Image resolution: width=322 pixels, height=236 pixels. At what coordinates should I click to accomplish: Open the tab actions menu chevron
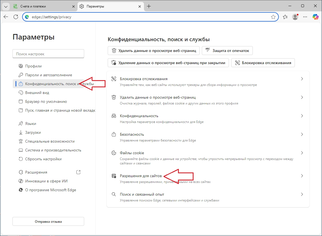(x=5, y=6)
